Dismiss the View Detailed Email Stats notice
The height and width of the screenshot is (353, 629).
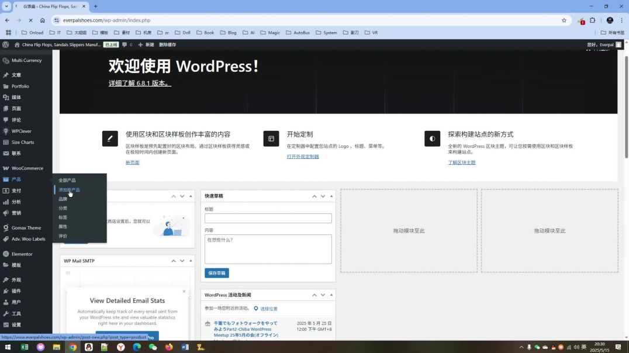[x=184, y=292]
